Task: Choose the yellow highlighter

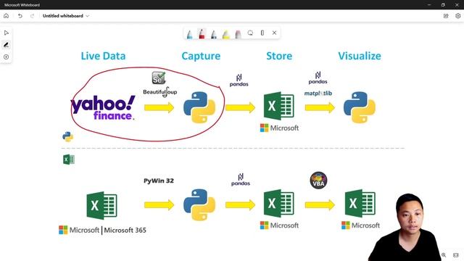Action: tap(225, 34)
